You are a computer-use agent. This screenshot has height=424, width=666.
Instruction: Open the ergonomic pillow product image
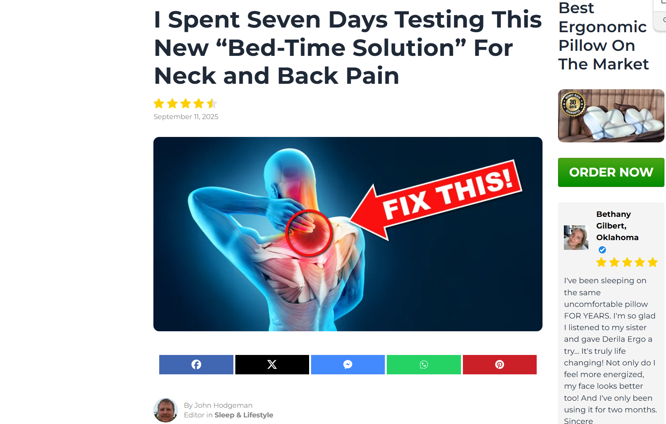[611, 116]
